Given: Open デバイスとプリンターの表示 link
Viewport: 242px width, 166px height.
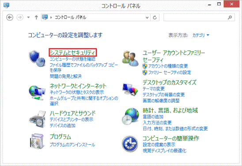Looking at the screenshot, I should (72, 120).
